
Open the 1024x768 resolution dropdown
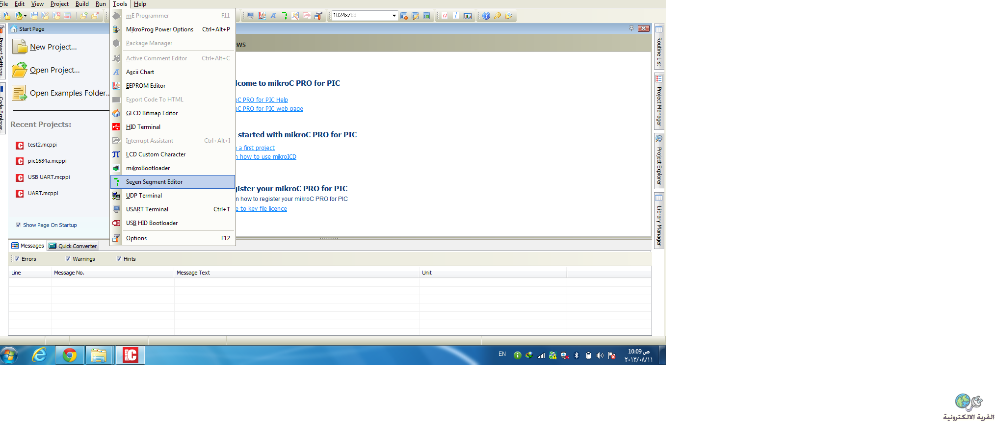tap(394, 16)
